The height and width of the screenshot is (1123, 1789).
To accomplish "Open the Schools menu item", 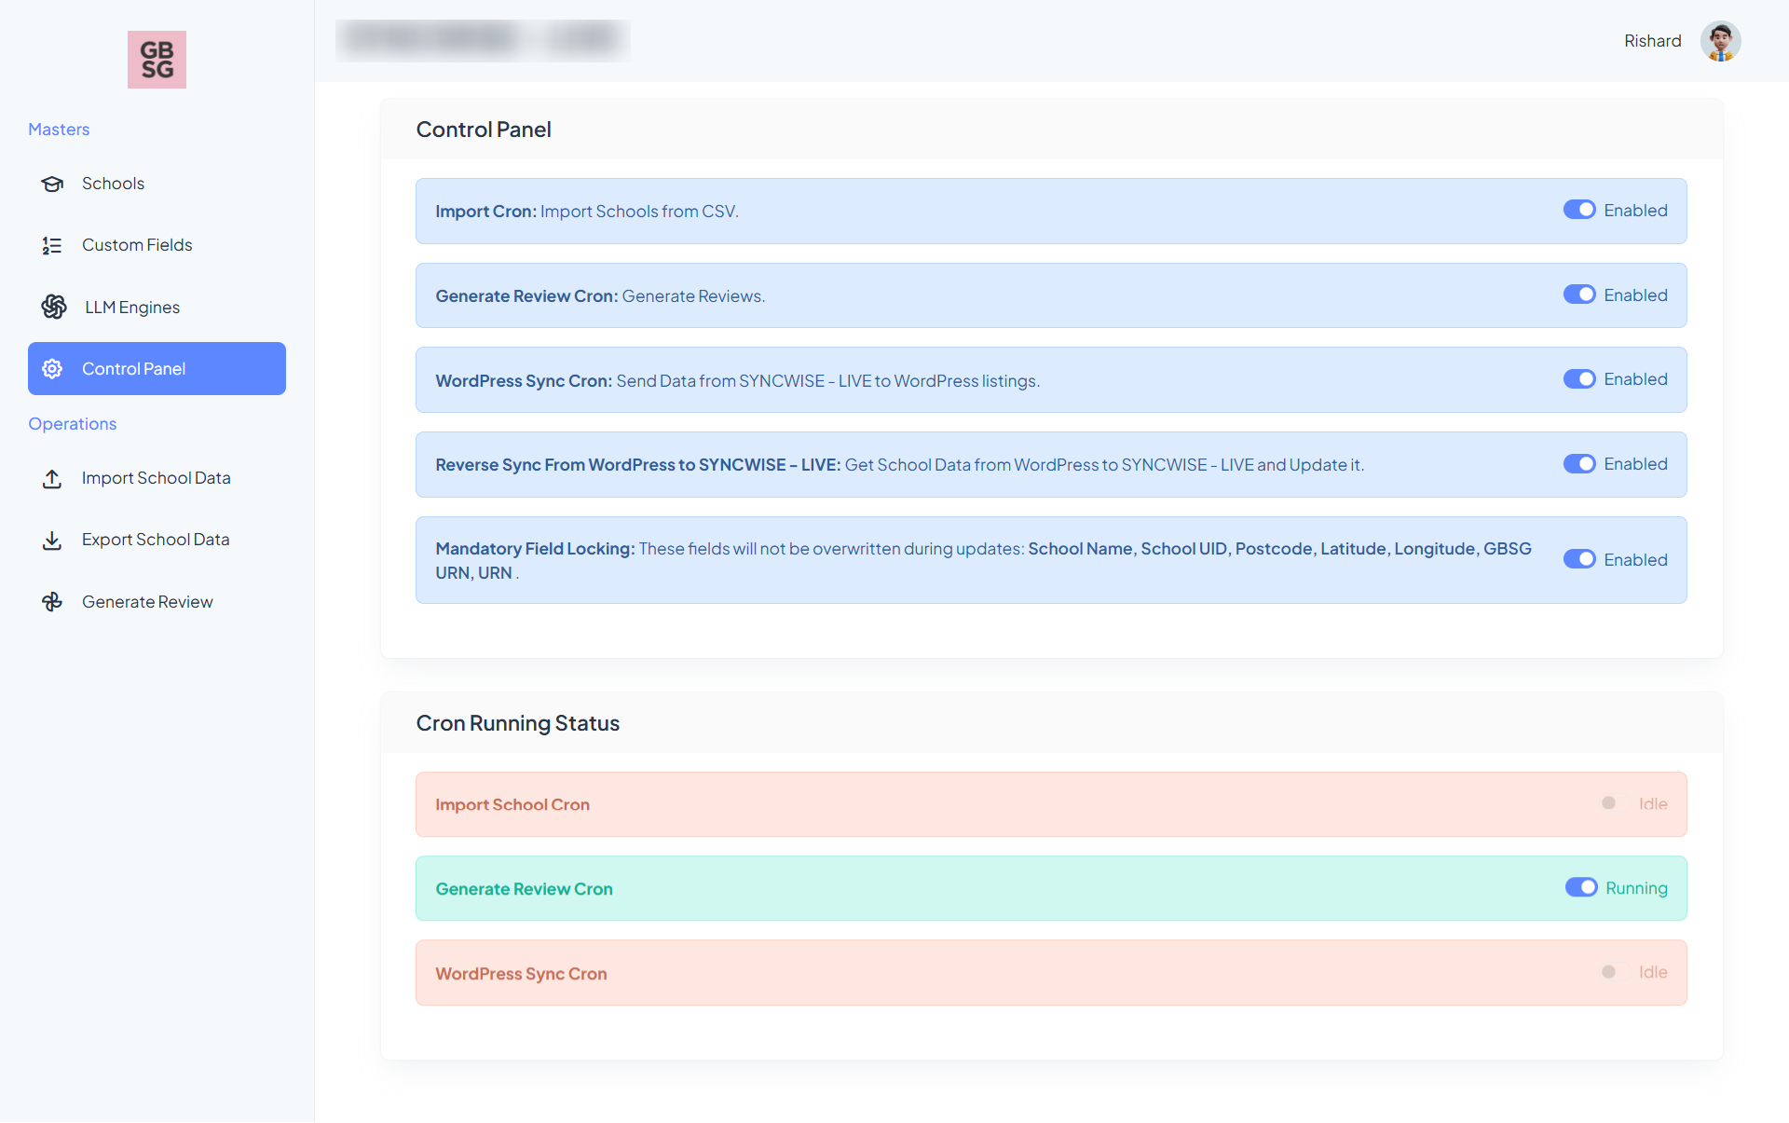I will point(157,184).
